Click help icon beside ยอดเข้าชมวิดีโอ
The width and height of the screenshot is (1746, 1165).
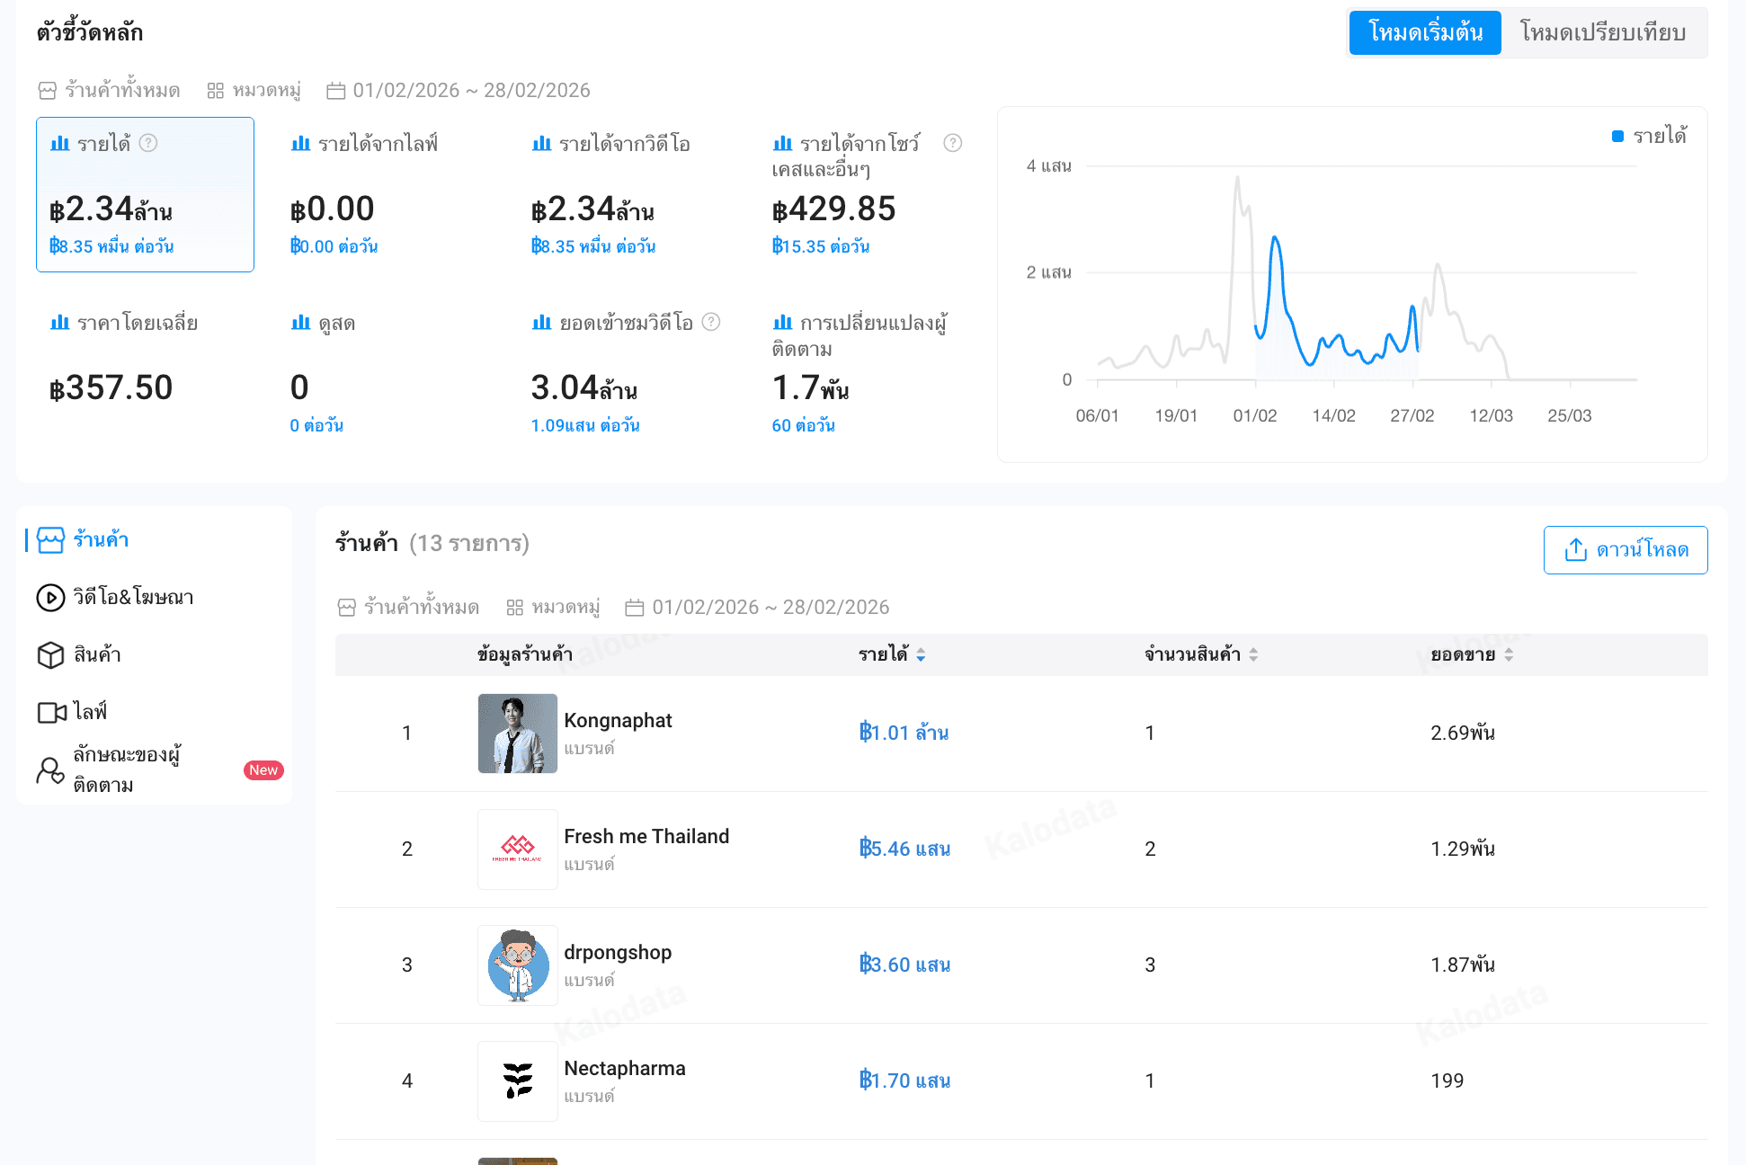tap(711, 322)
